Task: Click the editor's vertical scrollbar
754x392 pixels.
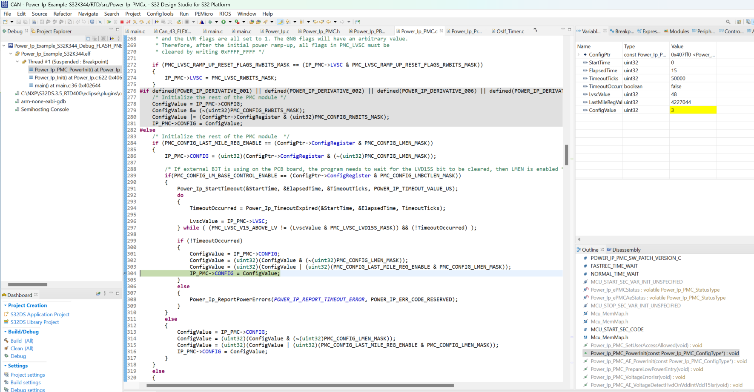Action: [567, 155]
